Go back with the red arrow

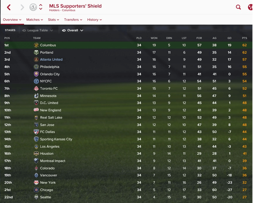tap(9, 7)
